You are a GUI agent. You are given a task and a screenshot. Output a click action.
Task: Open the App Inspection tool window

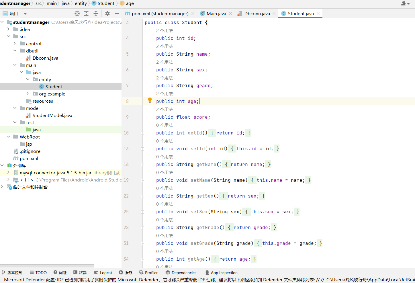coord(222,272)
